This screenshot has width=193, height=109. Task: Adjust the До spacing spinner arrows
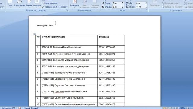[146, 3]
